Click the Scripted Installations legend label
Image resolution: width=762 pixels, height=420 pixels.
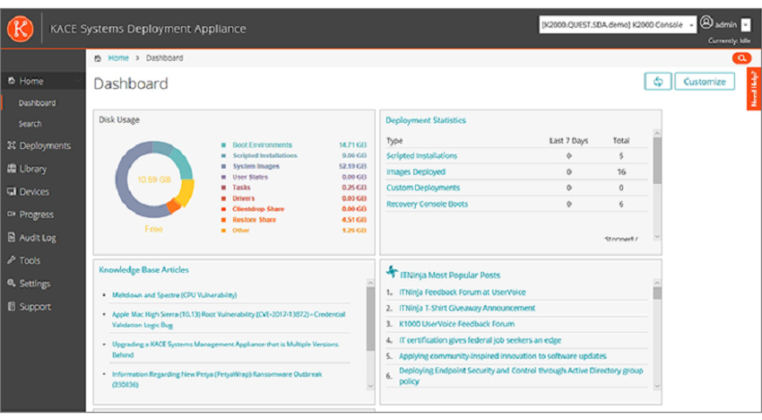[264, 156]
